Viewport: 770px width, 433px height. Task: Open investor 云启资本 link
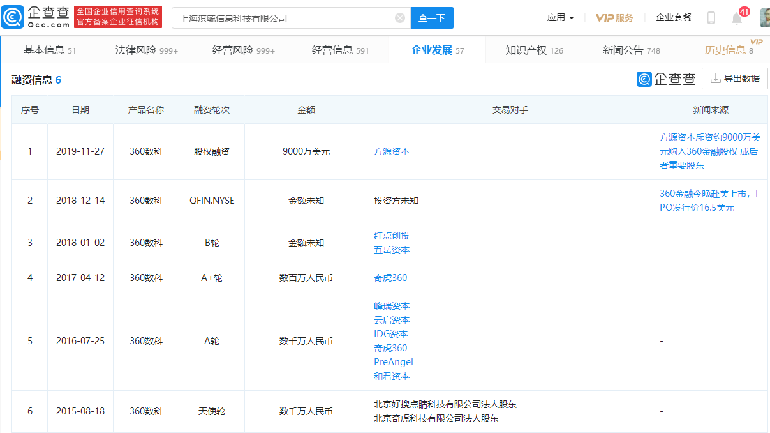click(x=392, y=320)
